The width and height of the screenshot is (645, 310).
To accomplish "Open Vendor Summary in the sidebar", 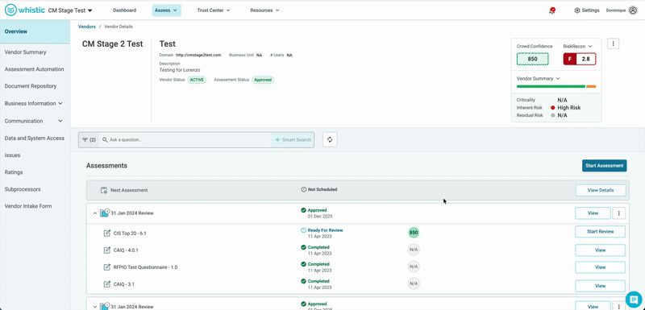I will pyautogui.click(x=26, y=52).
